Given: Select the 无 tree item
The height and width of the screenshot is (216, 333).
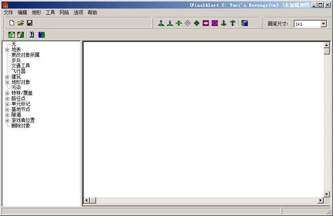Looking at the screenshot, I should pyautogui.click(x=14, y=44).
